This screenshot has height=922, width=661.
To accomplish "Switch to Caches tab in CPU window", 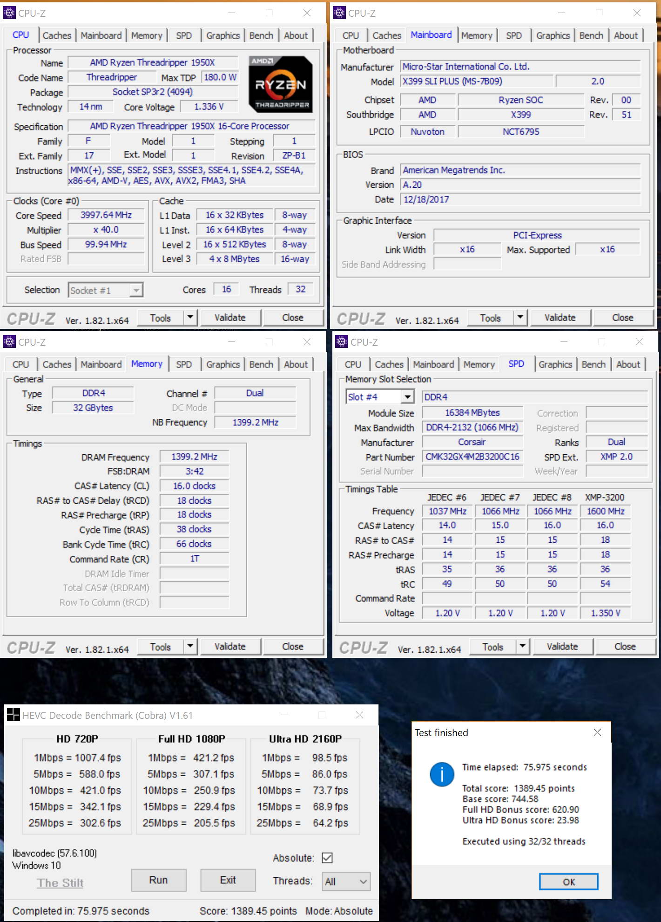I will [57, 35].
